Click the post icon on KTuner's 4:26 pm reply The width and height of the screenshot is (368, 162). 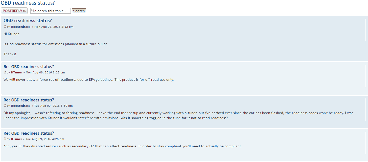5,139
